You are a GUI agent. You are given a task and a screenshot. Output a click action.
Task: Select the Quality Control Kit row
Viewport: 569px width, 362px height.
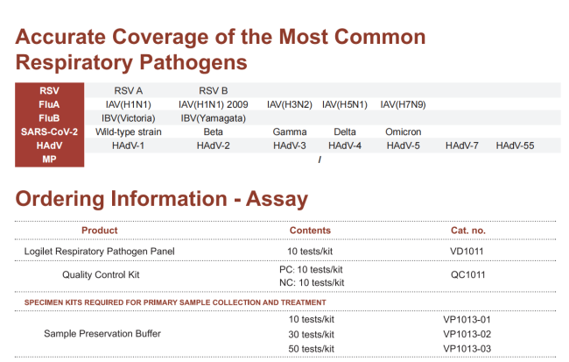(x=101, y=275)
